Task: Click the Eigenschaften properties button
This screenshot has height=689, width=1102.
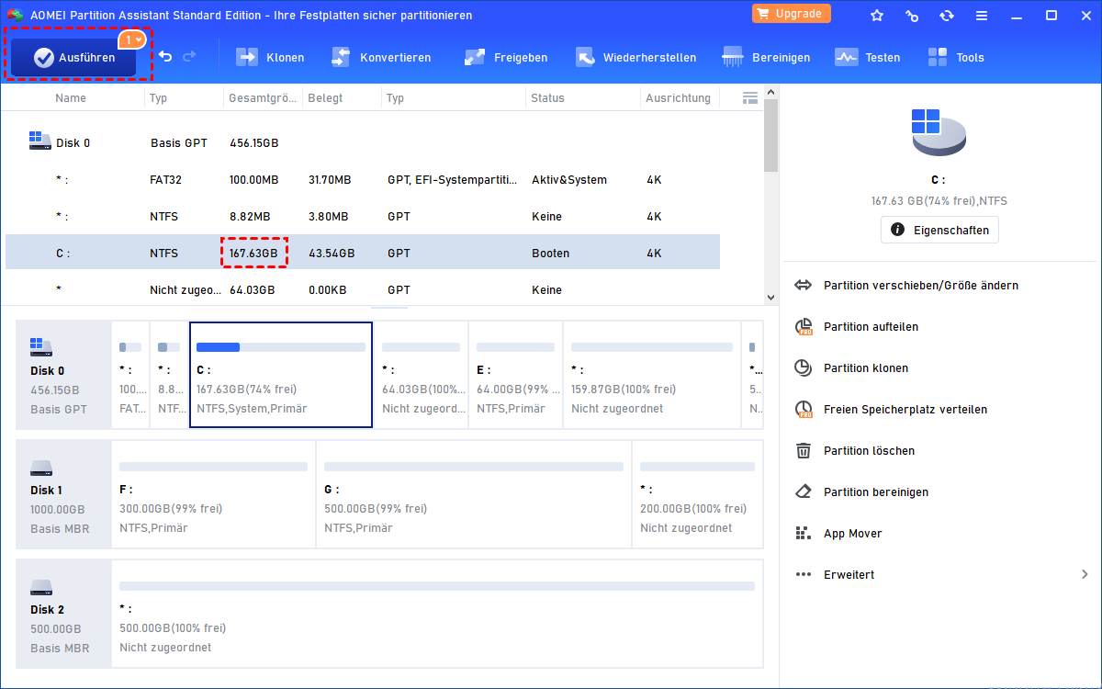Action: coord(939,230)
